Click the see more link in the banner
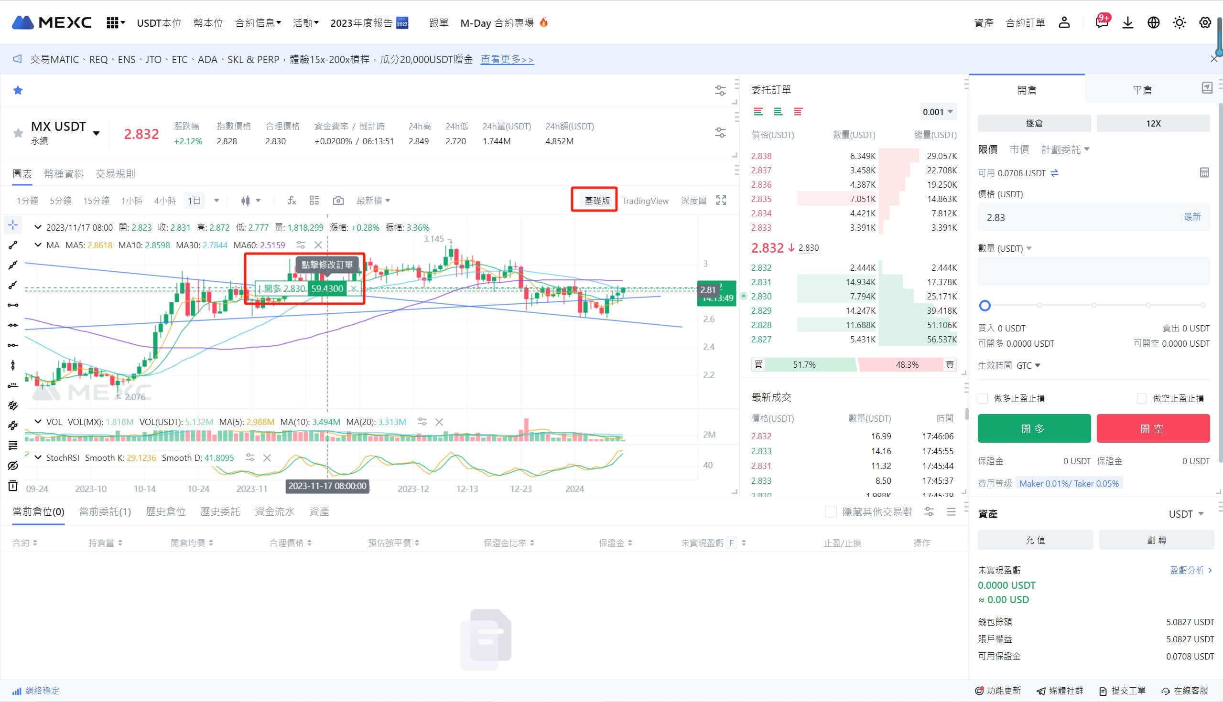 coord(507,59)
